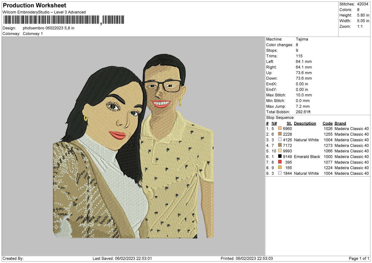
Task: Click the Trims value 115
Action: pos(299,56)
